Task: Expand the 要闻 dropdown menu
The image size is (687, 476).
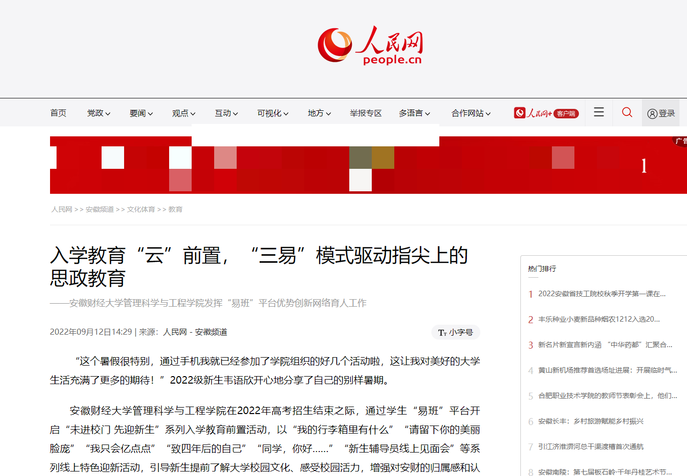Action: pos(141,113)
